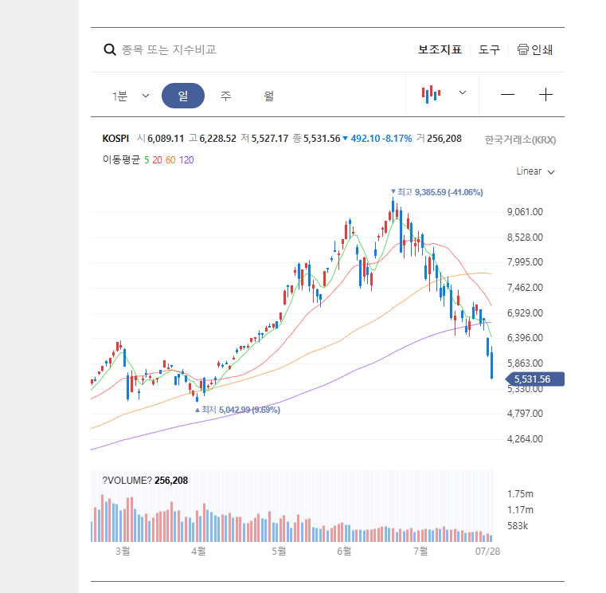This screenshot has height=593, width=606.
Task: Click the 최저 5,042.99 low marker
Action: coord(237,410)
